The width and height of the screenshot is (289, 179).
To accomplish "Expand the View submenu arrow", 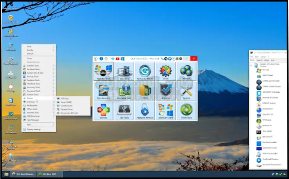I will pos(54,46).
